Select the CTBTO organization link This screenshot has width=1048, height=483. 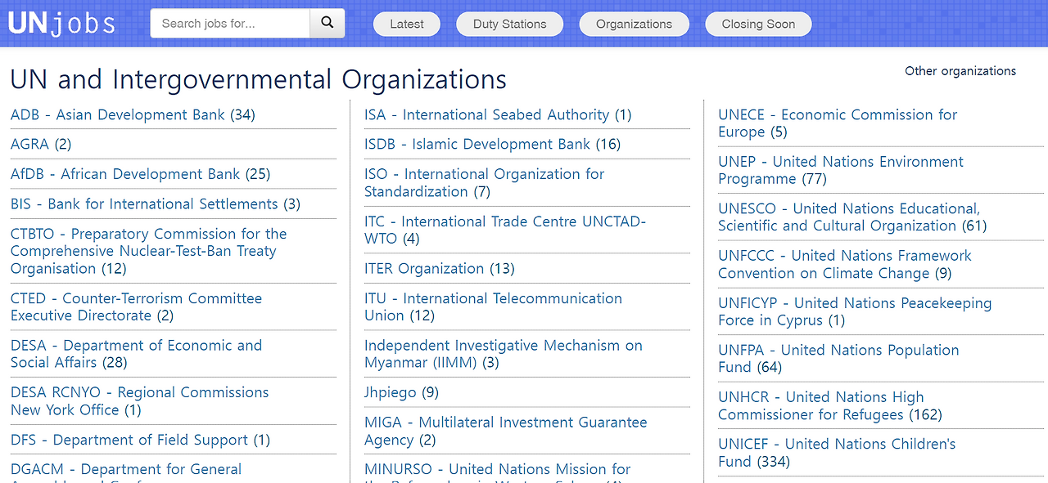[x=148, y=250]
